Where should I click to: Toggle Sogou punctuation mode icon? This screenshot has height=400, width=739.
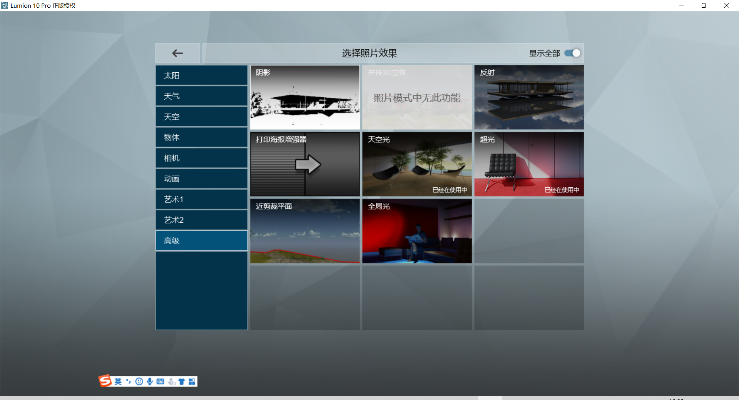[129, 382]
